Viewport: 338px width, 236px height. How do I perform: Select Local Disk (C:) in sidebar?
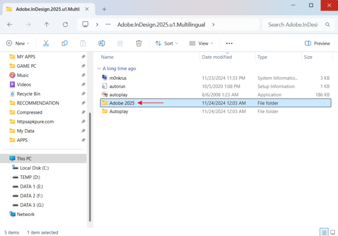(x=34, y=168)
